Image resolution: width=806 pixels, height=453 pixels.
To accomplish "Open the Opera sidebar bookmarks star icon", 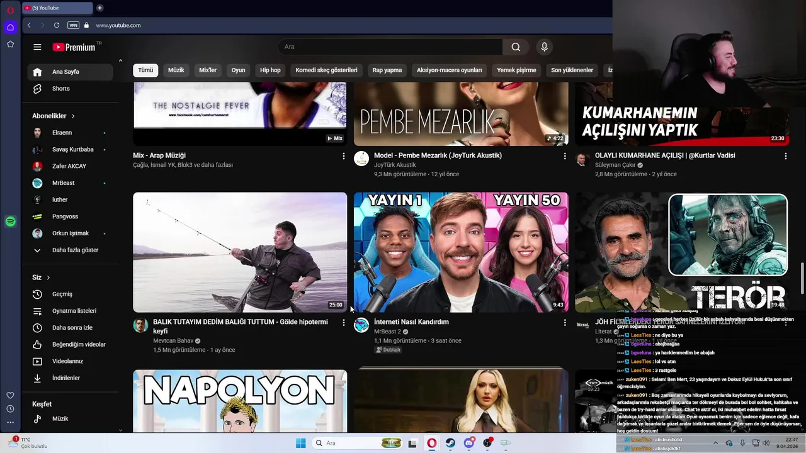I will coord(10,44).
